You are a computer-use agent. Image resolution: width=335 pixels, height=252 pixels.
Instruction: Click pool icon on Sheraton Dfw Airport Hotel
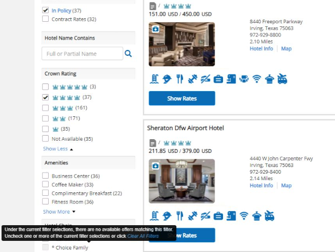pyautogui.click(x=154, y=216)
